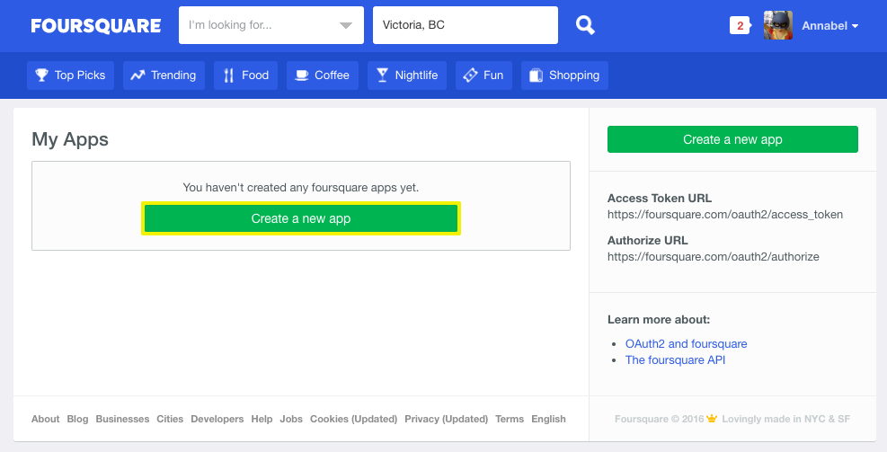
Task: Click the About footer link
Action: coord(45,419)
